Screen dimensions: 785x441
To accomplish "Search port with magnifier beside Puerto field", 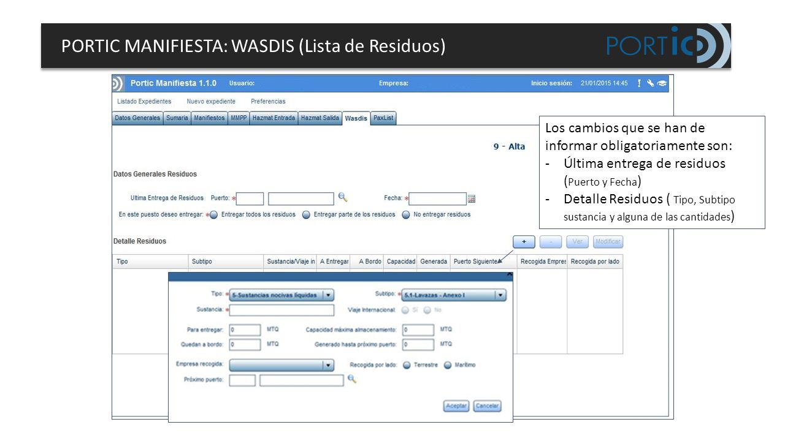I will click(x=343, y=197).
